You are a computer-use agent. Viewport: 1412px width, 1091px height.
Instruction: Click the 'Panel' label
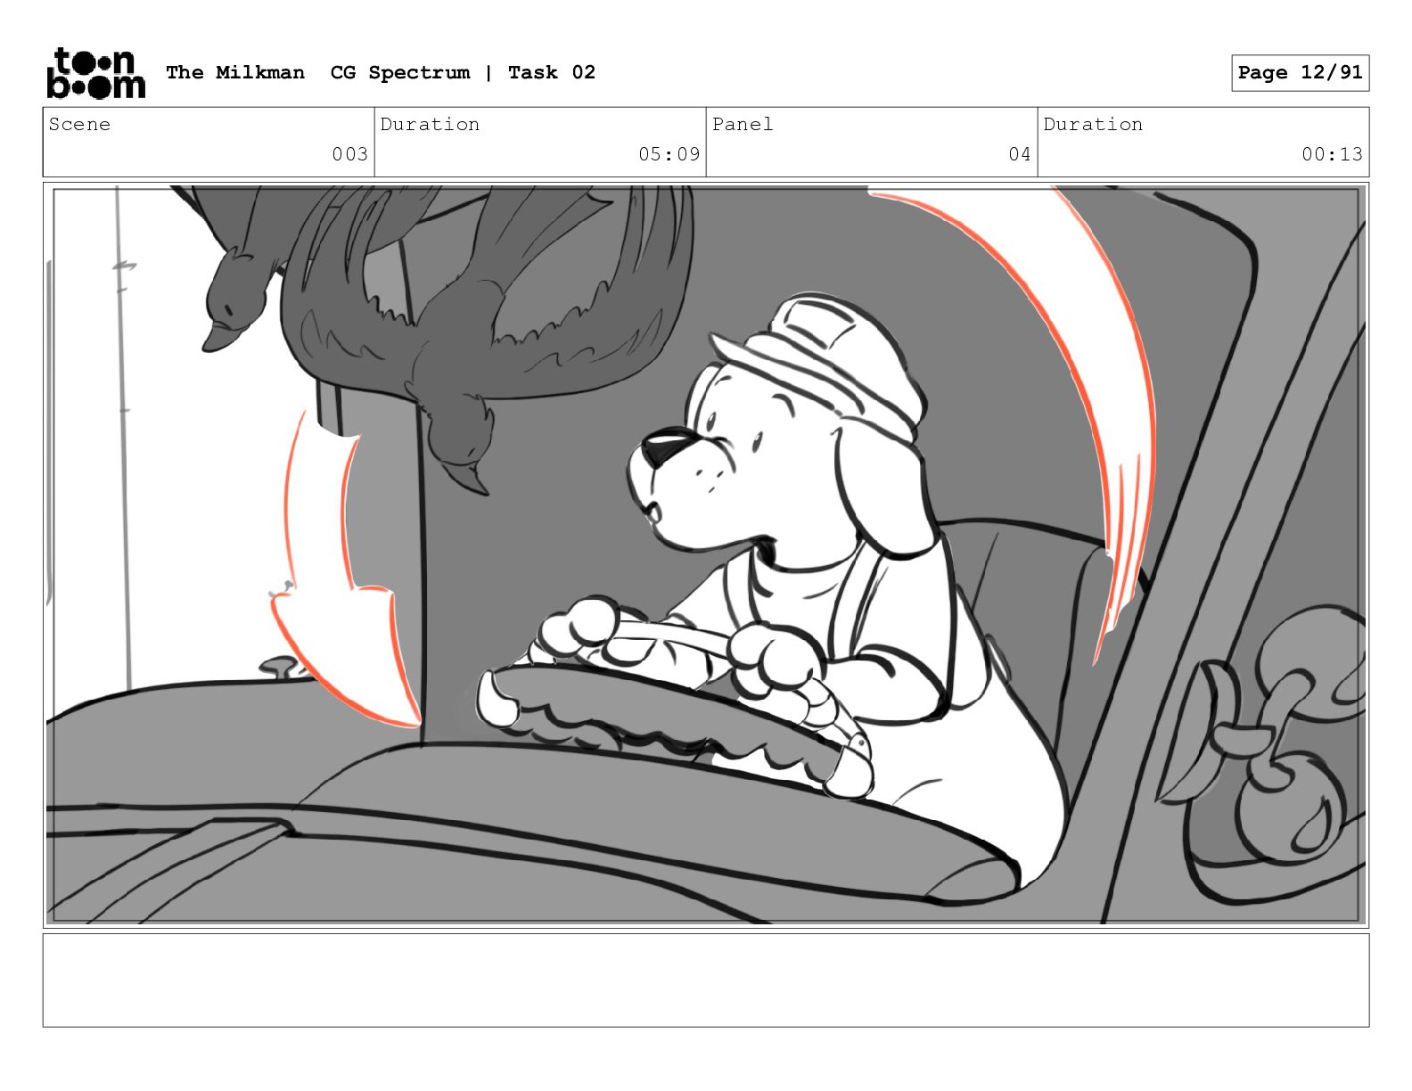pos(743,124)
